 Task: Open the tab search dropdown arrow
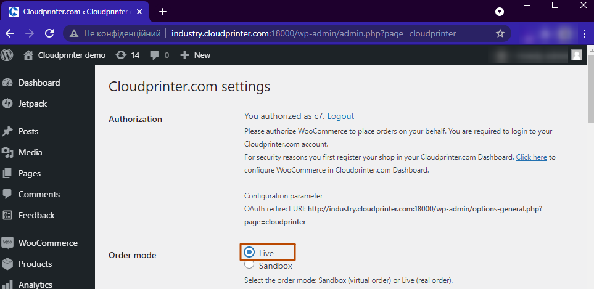[500, 12]
